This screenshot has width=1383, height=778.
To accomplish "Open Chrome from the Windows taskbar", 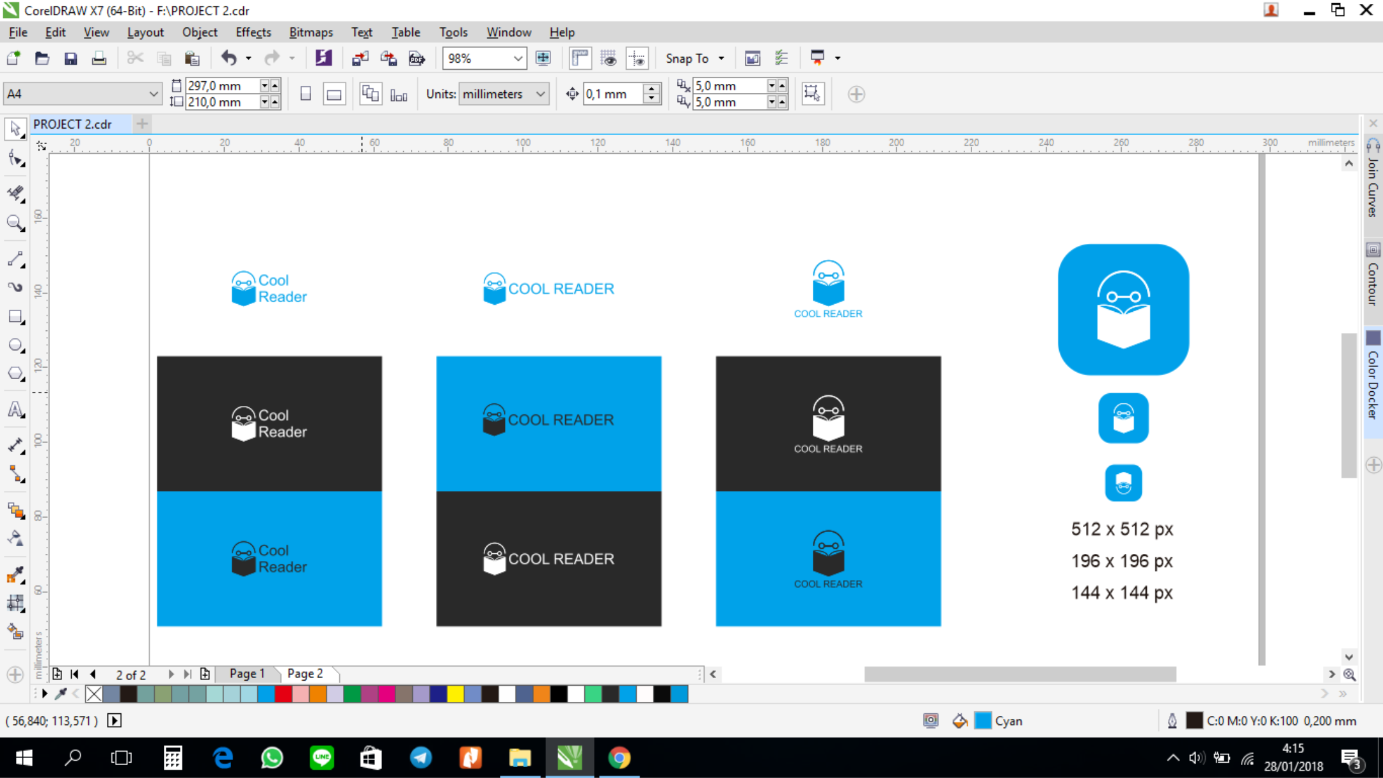I will (x=619, y=758).
